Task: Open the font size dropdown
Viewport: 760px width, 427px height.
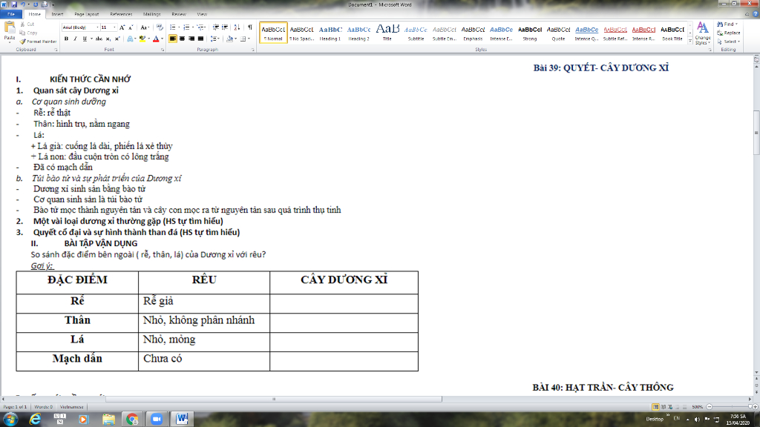Action: (114, 27)
